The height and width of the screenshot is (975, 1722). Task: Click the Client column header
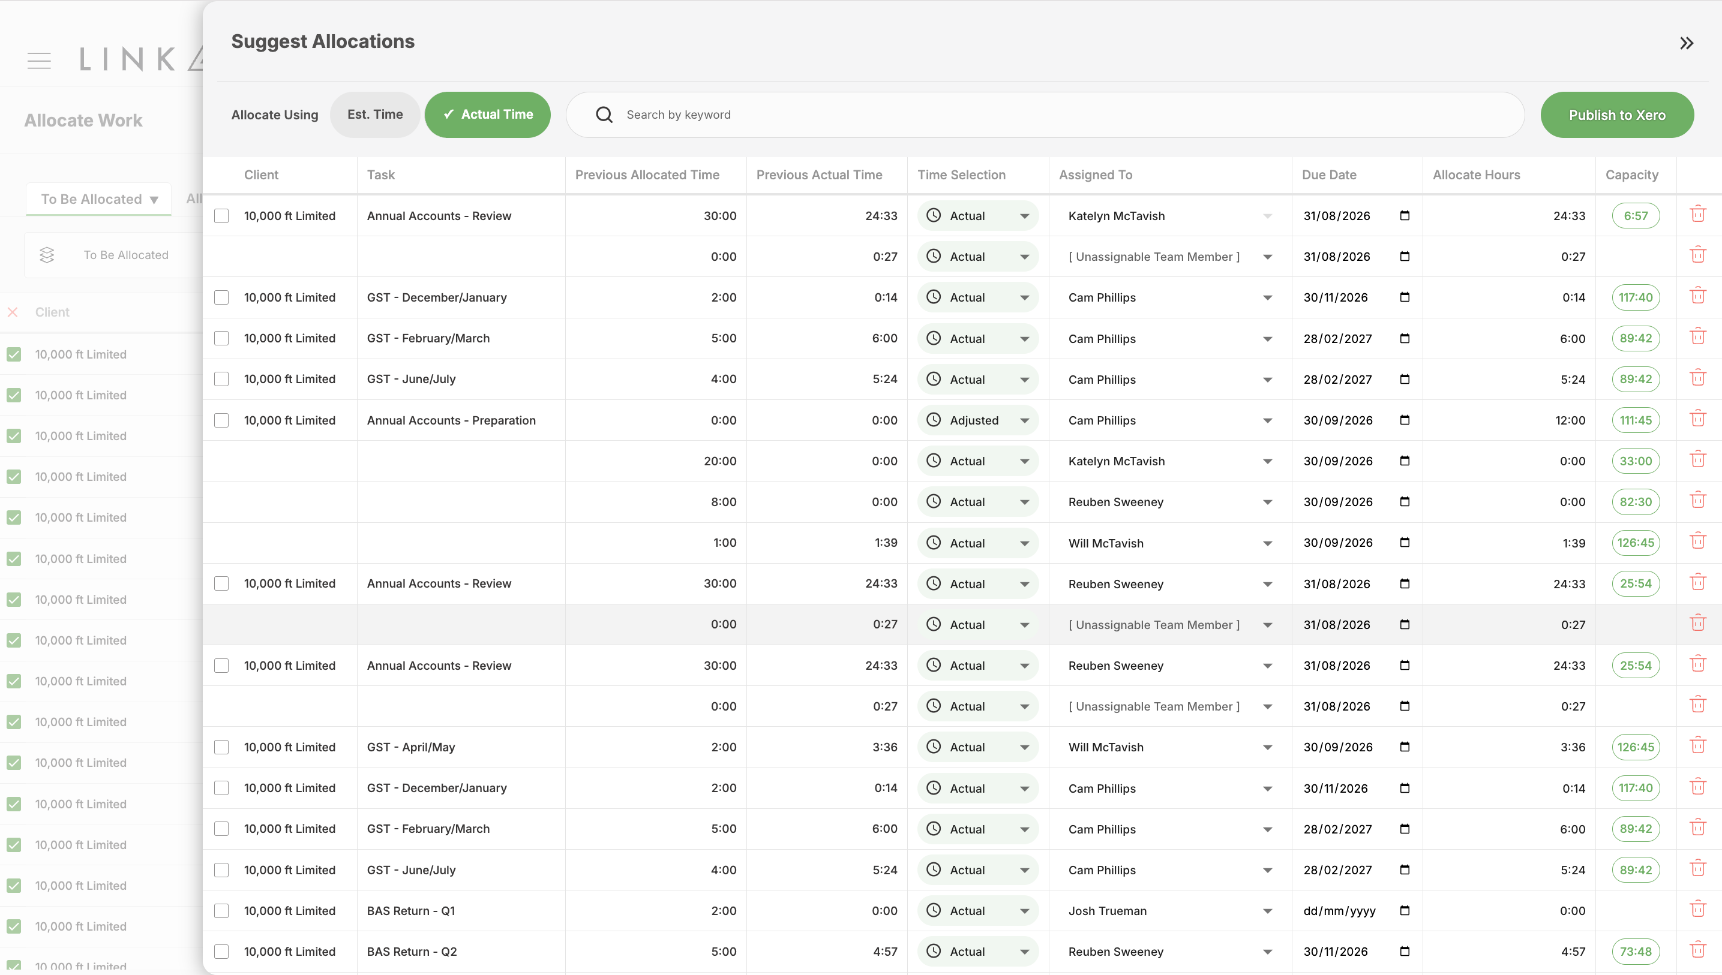pyautogui.click(x=262, y=174)
